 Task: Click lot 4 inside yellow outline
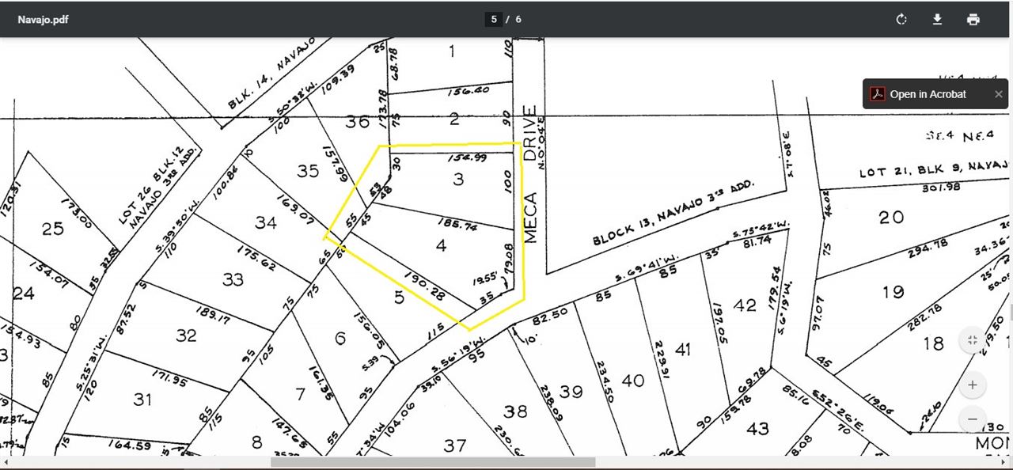coord(441,246)
